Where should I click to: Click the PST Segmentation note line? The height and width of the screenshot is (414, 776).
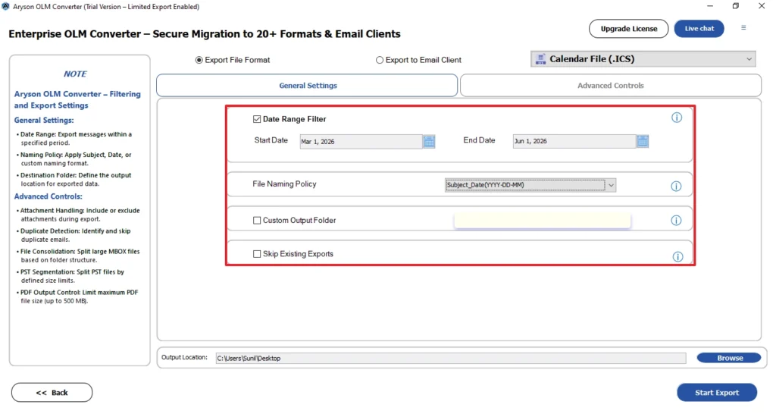pos(70,276)
